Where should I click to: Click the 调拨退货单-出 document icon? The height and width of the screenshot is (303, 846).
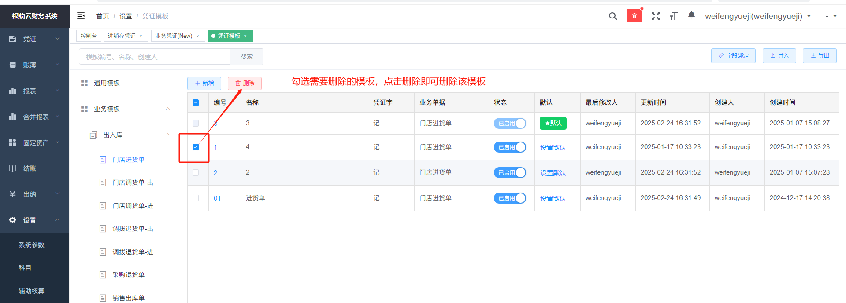click(x=103, y=229)
